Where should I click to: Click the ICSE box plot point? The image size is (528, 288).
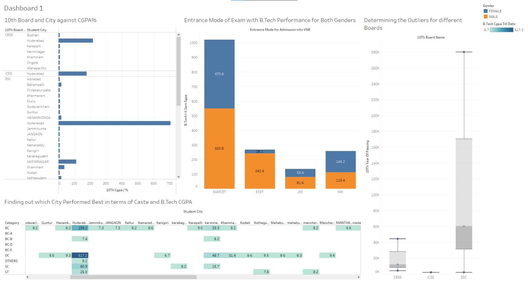tap(431, 272)
